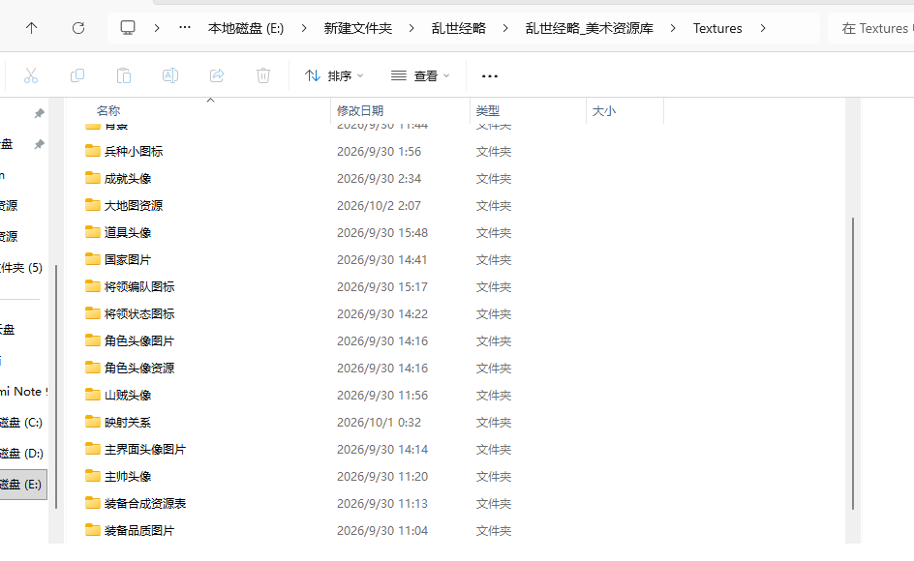Expand chevron after 乱世经略_美术资源库 breadcrumb
Screen dimensions: 914x561
673,28
